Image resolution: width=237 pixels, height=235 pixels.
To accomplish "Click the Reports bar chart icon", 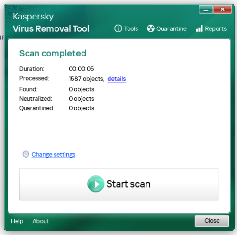I will (x=199, y=28).
